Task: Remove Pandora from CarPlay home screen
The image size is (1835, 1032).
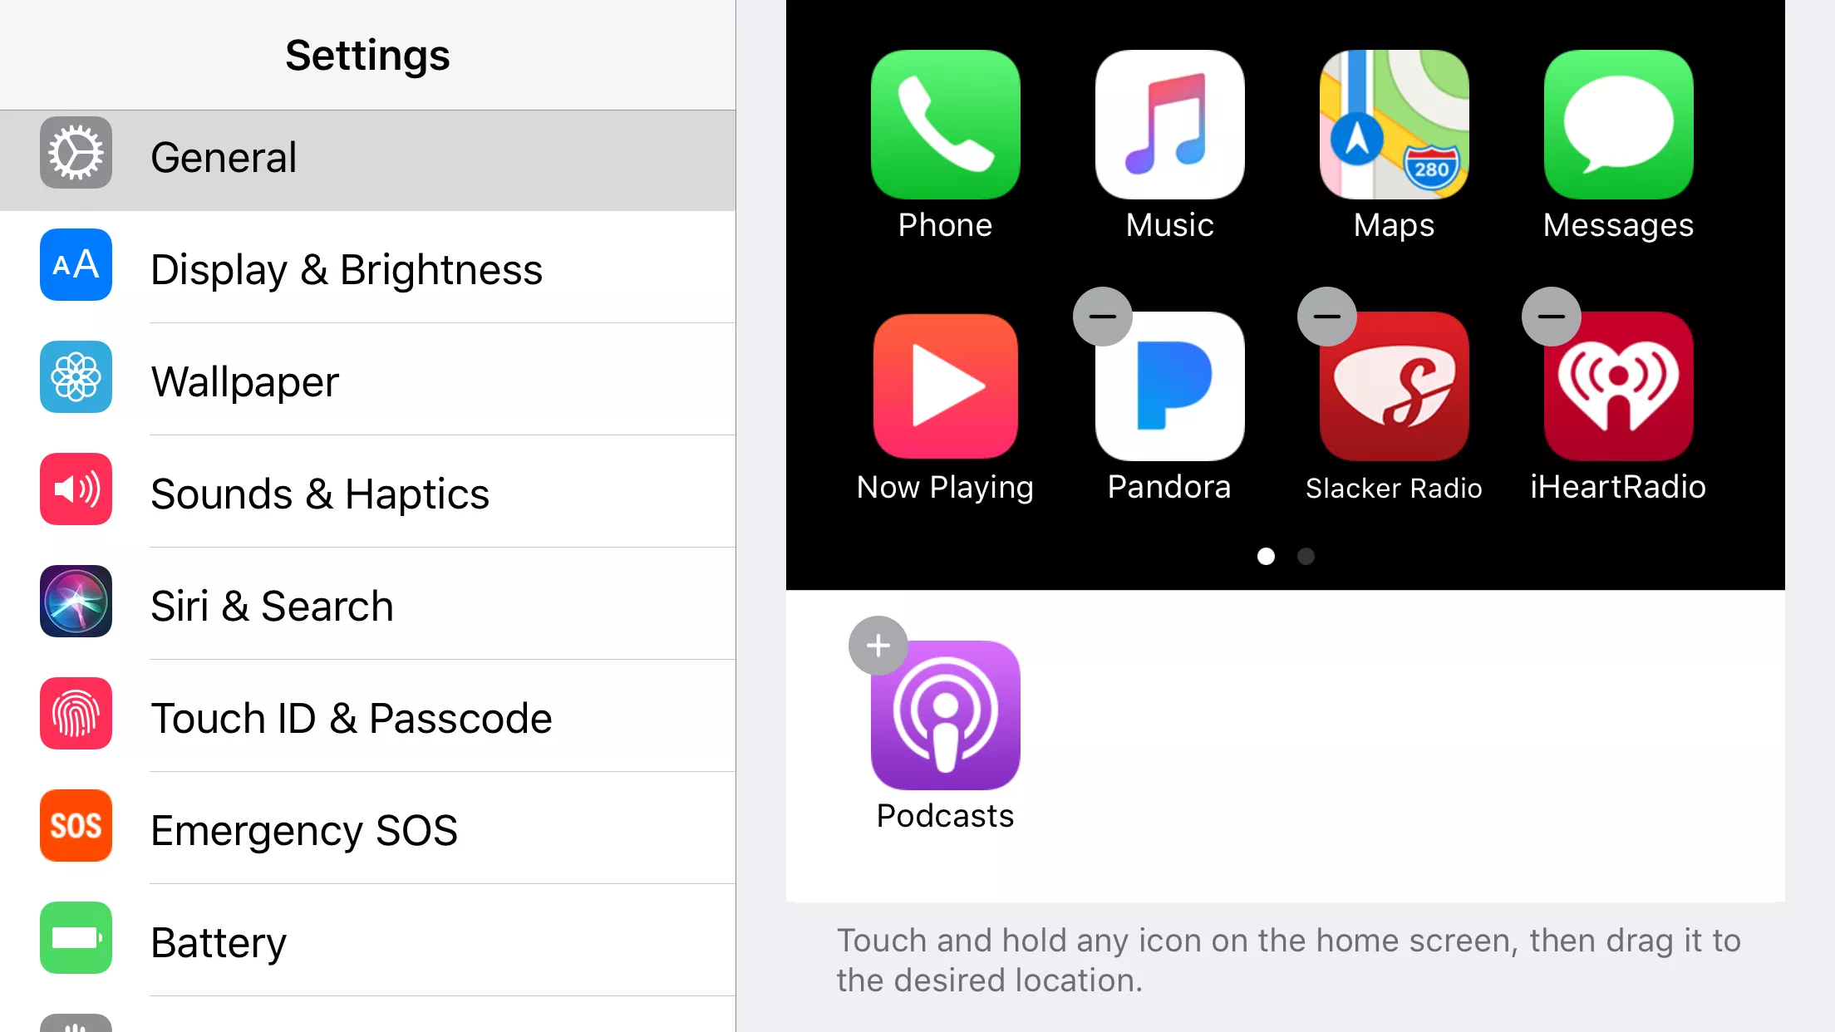Action: pyautogui.click(x=1103, y=317)
